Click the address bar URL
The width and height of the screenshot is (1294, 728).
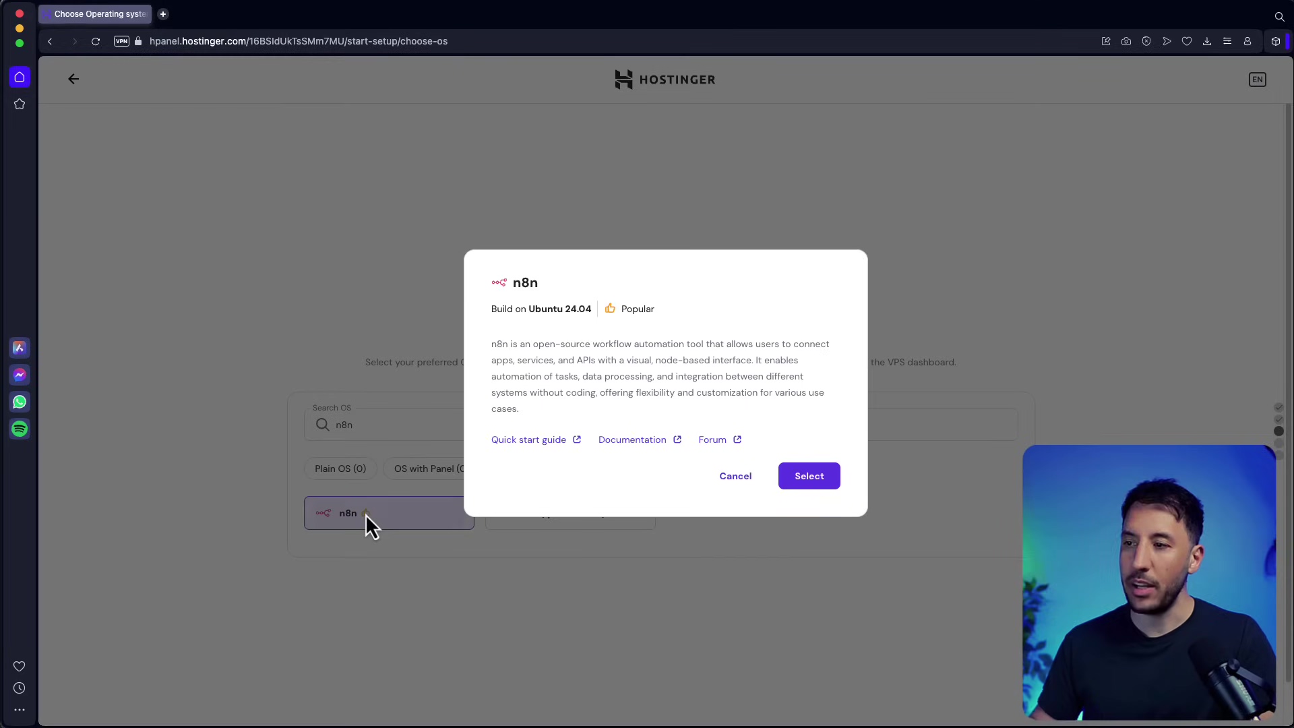click(x=299, y=41)
